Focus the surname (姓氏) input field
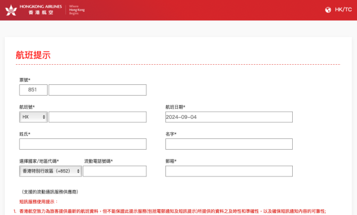The width and height of the screenshot is (357, 215). click(x=83, y=144)
